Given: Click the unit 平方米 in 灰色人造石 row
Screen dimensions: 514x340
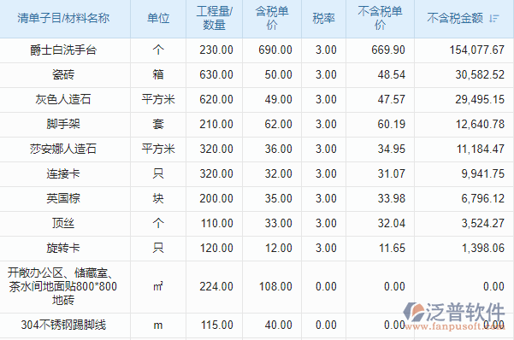Looking at the screenshot, I should coord(158,100).
